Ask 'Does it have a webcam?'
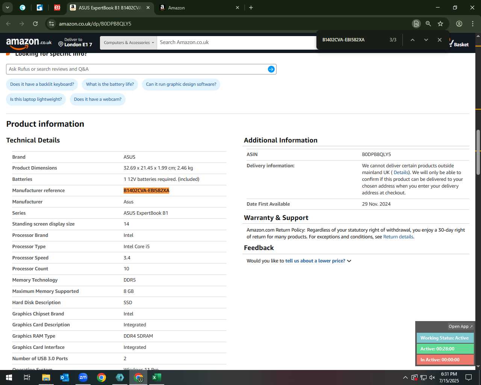Screen dimensions: 481x385 98,99
